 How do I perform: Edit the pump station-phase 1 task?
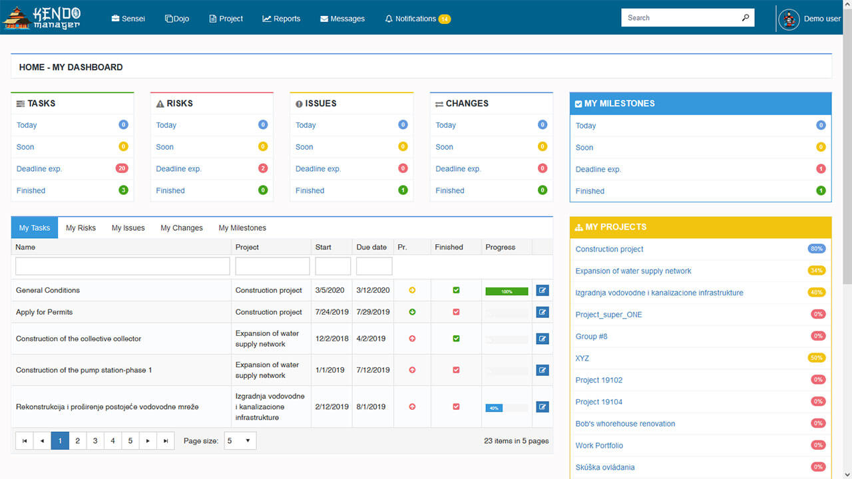[542, 370]
